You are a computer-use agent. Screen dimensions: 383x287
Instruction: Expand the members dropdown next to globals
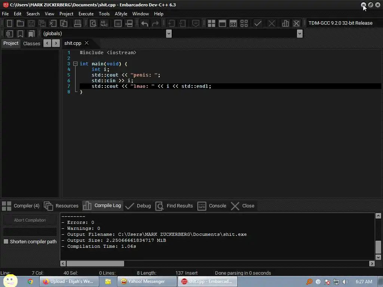pos(300,33)
